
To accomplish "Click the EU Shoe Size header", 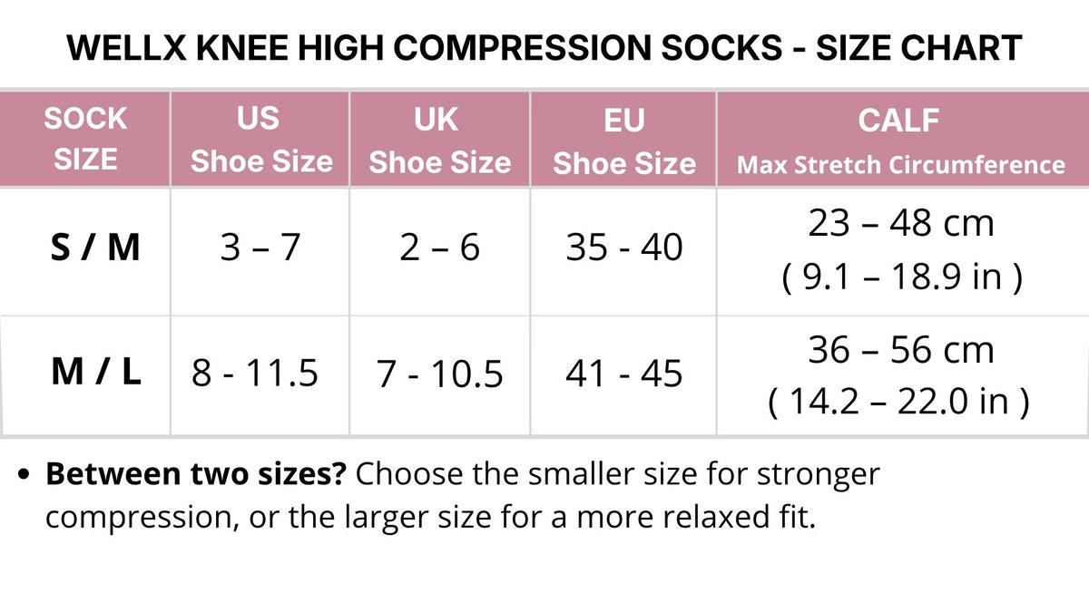I will click(624, 141).
